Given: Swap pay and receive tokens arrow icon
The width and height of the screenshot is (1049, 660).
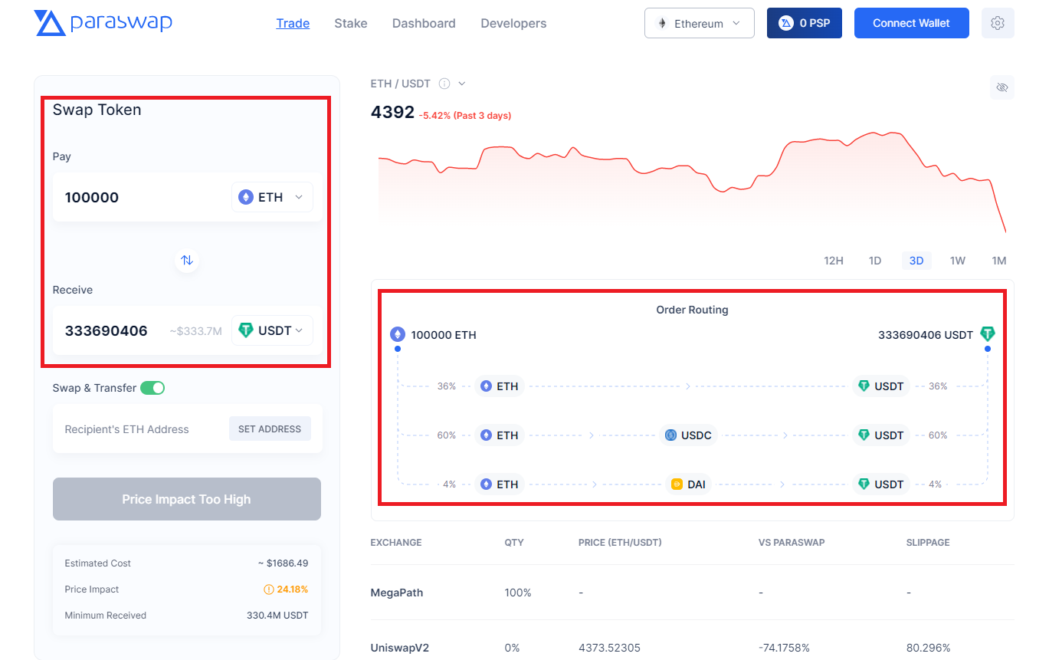Looking at the screenshot, I should click(x=187, y=260).
